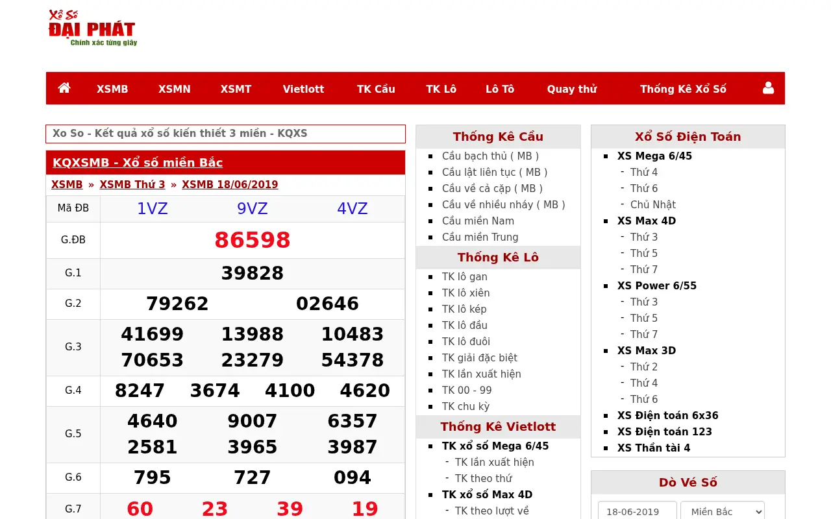
Task: Click the date field showing 18-06-2019
Action: (x=637, y=512)
